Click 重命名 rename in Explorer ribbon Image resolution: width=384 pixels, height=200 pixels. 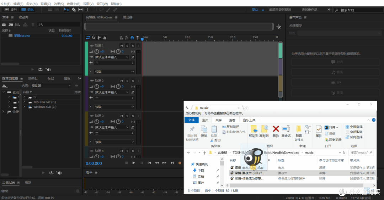pos(286,132)
